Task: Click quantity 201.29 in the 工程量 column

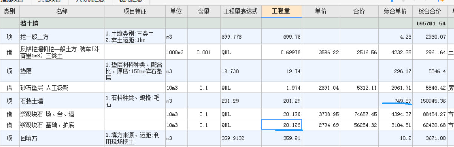Action: pyautogui.click(x=292, y=101)
